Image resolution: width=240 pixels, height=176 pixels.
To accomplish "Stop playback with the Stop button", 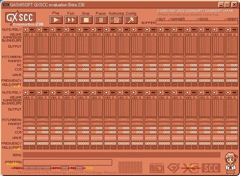I will click(86, 20).
